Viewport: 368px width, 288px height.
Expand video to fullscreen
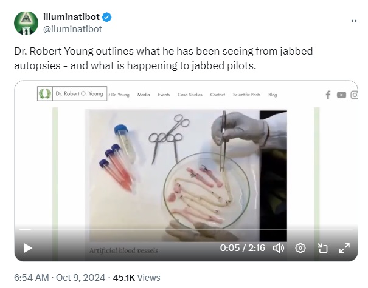point(344,248)
